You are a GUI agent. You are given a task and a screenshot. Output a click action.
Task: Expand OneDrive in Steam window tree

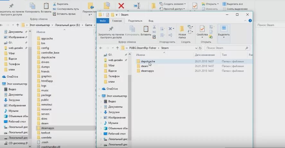pyautogui.click(x=99, y=89)
